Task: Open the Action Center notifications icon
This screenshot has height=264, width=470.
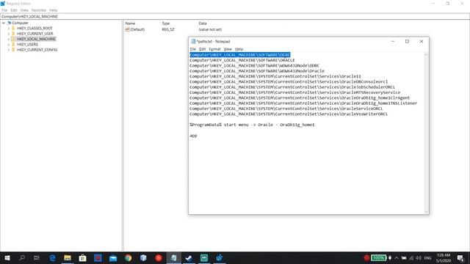Action: pyautogui.click(x=460, y=257)
